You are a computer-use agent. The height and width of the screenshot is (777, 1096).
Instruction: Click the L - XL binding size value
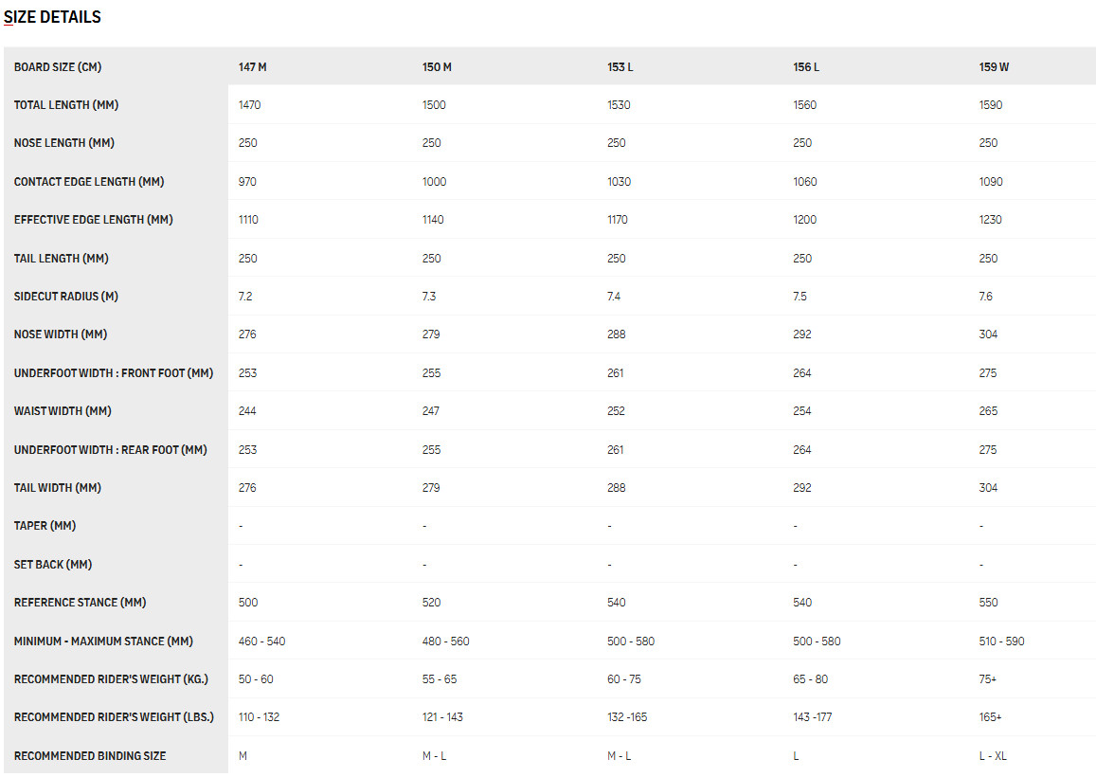point(994,756)
